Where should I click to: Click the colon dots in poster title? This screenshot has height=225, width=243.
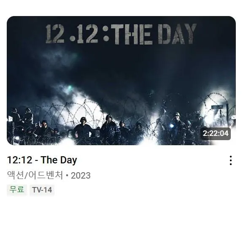[x=106, y=34]
